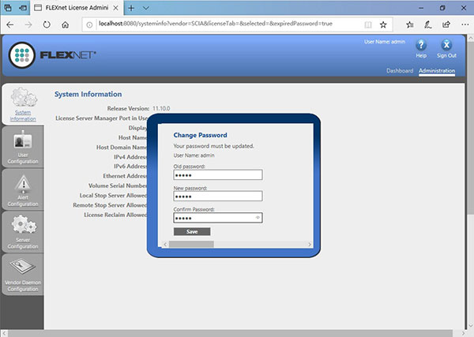Add page to favorites with the star
Screen dimensions: 474x337
pyautogui.click(x=383, y=24)
